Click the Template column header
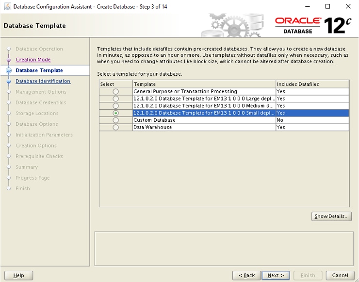 [204, 84]
